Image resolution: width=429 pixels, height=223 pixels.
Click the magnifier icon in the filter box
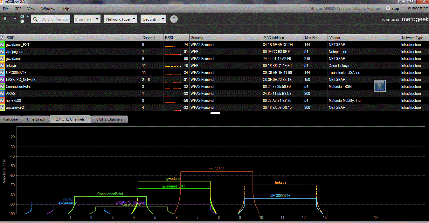pyautogui.click(x=36, y=19)
